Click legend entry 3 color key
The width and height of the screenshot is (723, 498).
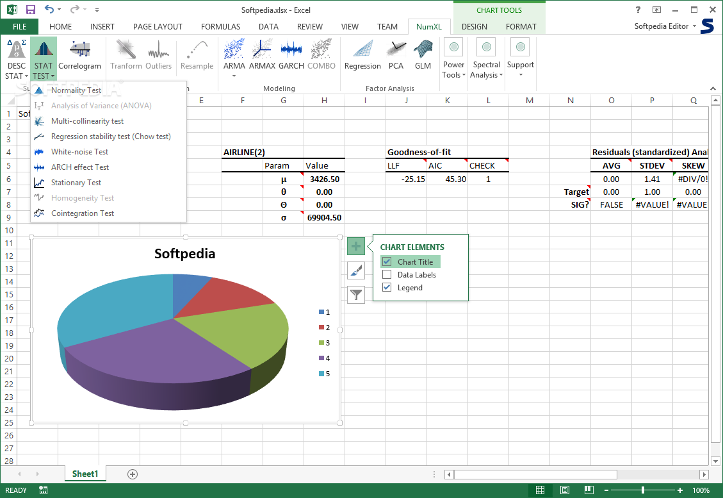tap(321, 343)
